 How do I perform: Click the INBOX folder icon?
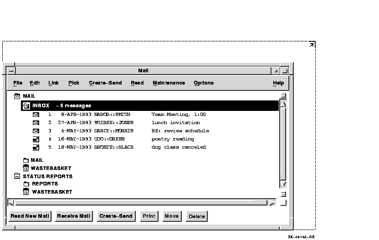(x=26, y=106)
